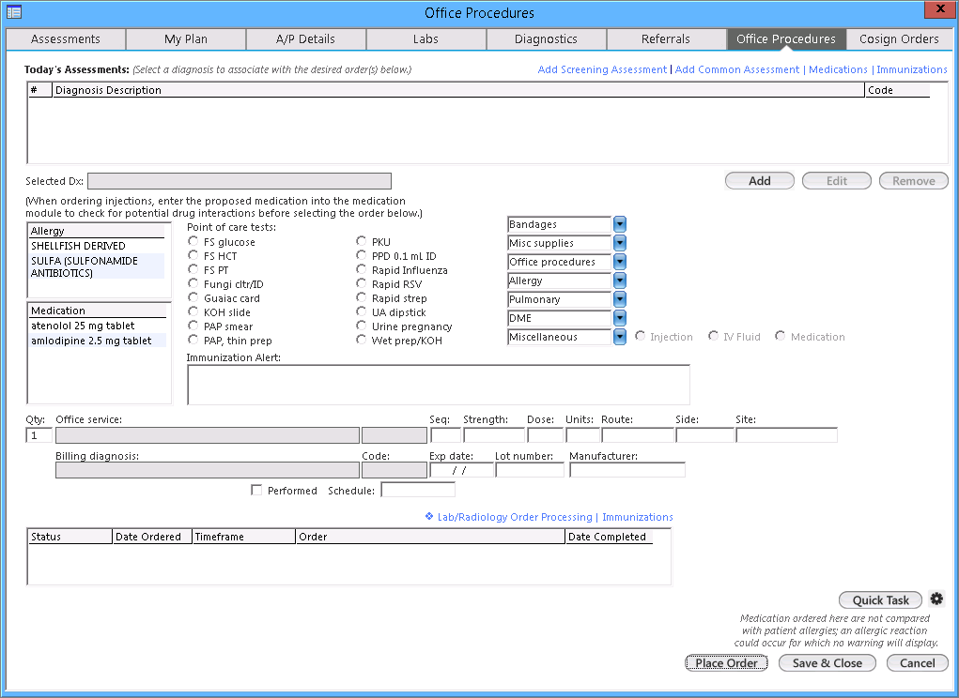Open Add Screening Assessment link
Viewport: 959px width, 698px height.
click(x=602, y=69)
